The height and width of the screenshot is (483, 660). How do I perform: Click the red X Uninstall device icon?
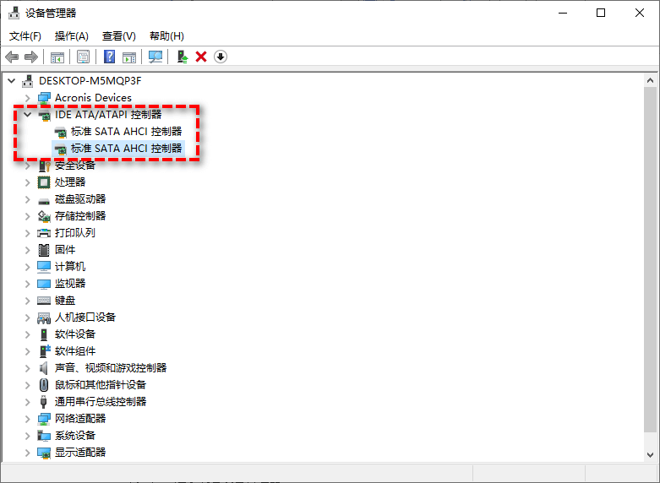[201, 57]
